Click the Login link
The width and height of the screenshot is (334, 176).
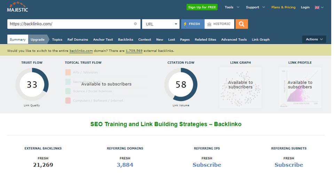[305, 7]
